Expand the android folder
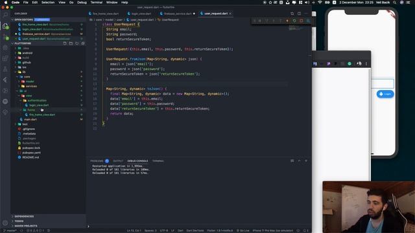The width and height of the screenshot is (415, 233). [27, 53]
